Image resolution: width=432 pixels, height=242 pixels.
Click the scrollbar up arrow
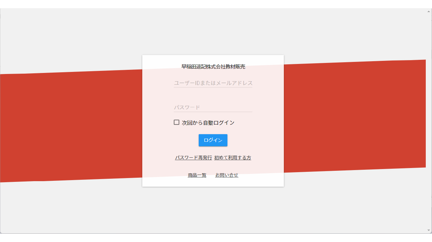click(429, 11)
